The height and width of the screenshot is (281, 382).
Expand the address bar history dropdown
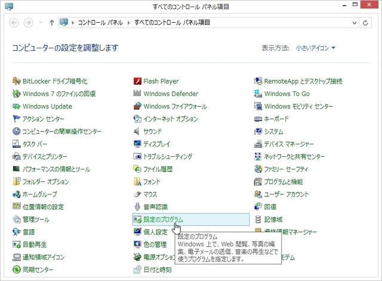coord(355,23)
